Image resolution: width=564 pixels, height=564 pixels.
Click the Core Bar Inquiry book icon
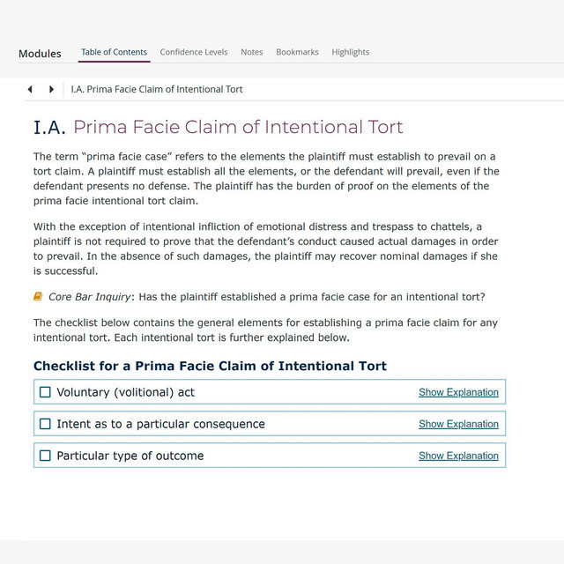coord(38,297)
